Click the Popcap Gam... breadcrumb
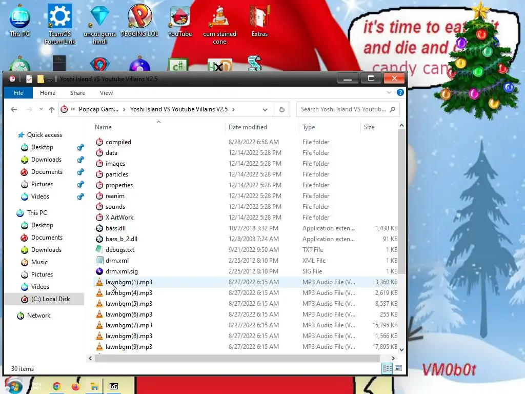525x394 pixels. [x=98, y=109]
